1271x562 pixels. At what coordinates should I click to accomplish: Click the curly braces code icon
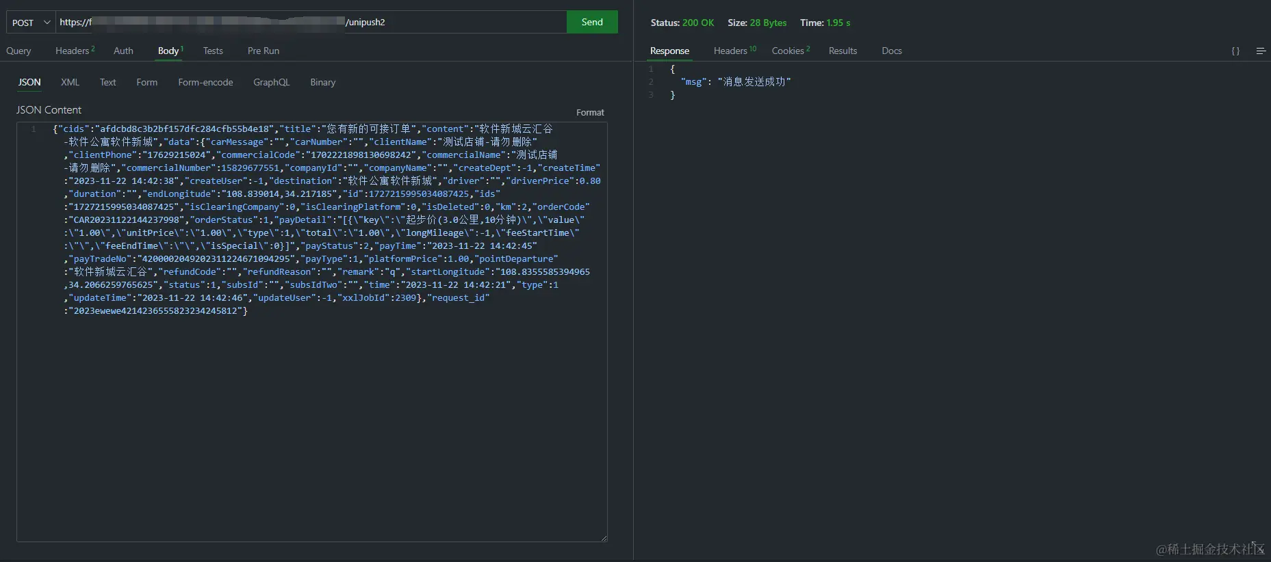click(x=1235, y=51)
